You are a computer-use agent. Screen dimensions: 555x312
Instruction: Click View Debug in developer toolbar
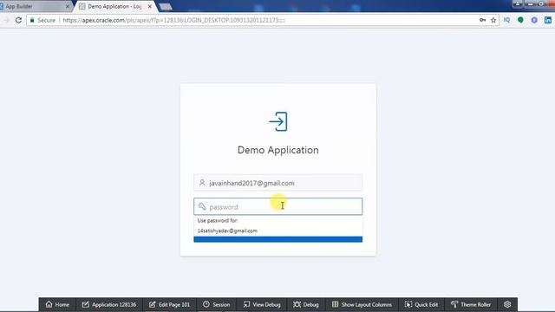(262, 304)
